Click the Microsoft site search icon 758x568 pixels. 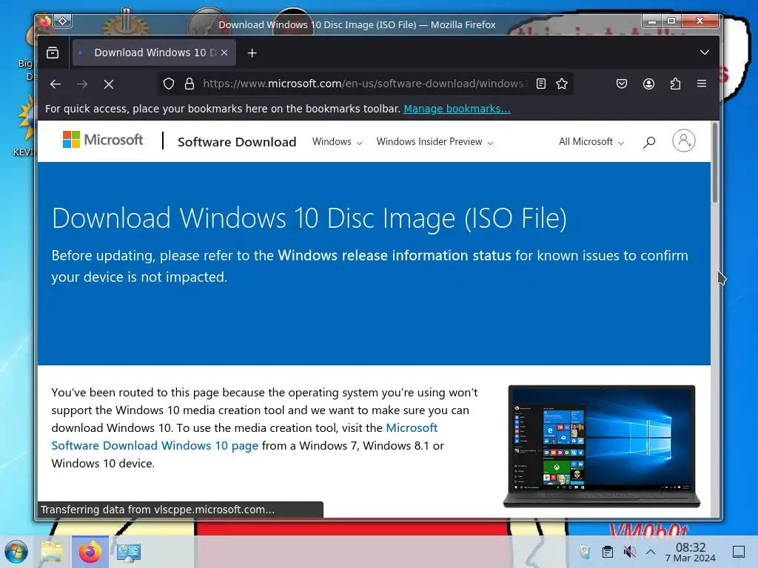(x=649, y=142)
